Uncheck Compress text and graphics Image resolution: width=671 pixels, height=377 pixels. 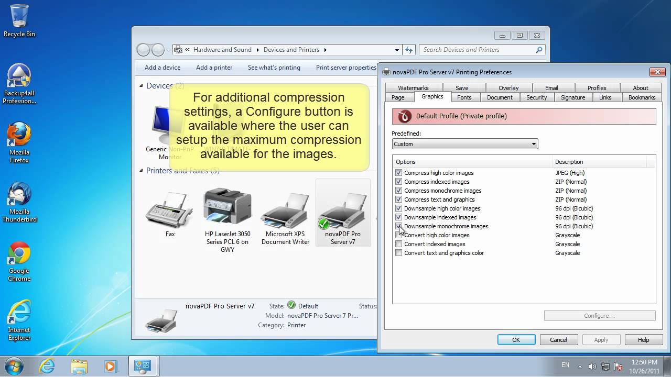[399, 199]
